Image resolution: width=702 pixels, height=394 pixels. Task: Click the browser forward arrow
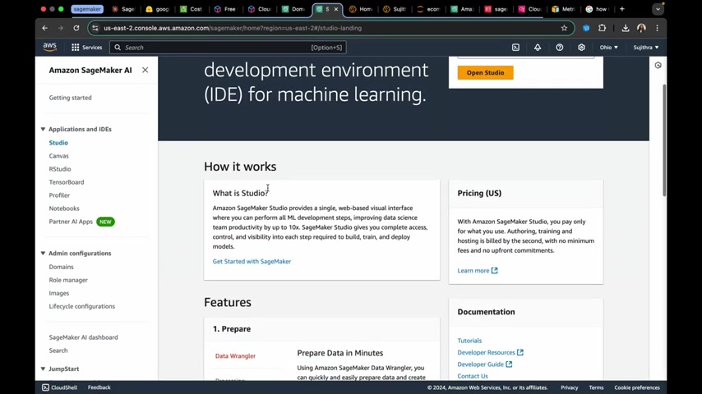61,28
